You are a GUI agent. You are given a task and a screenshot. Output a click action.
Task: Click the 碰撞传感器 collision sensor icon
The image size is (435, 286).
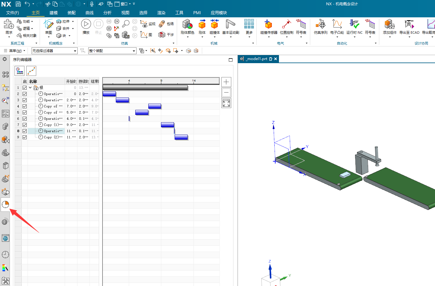pyautogui.click(x=268, y=24)
